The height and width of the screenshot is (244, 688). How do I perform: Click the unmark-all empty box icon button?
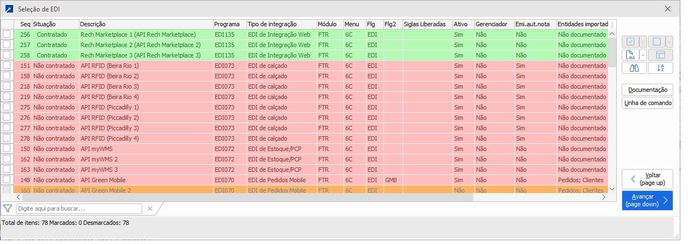(656, 42)
